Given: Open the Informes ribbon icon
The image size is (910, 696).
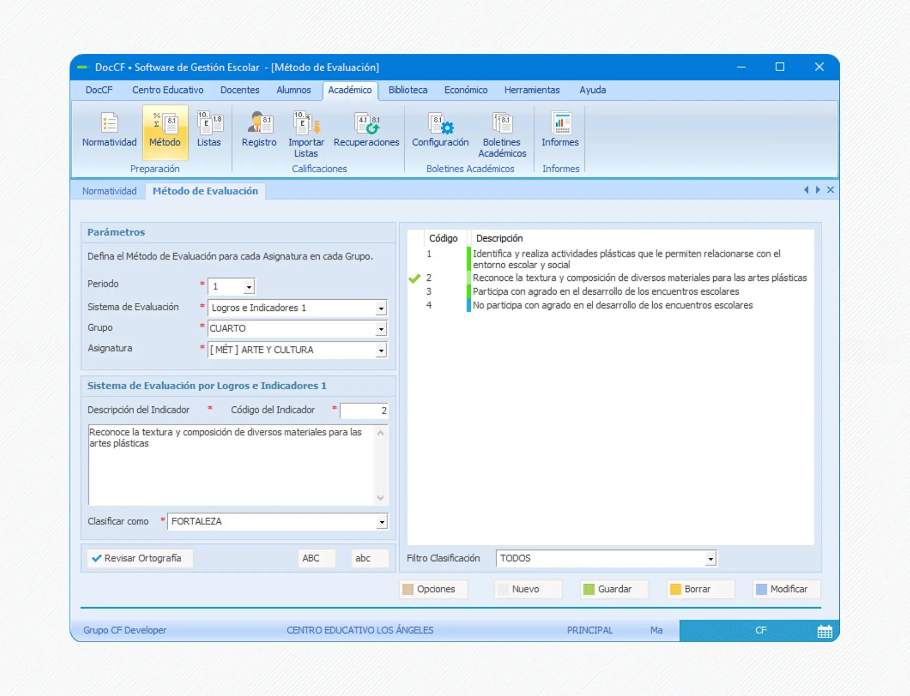Looking at the screenshot, I should coord(560,130).
